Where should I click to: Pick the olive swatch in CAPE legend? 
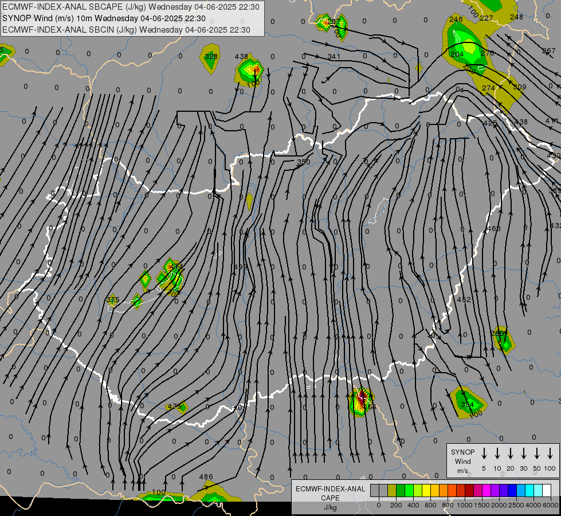392,491
